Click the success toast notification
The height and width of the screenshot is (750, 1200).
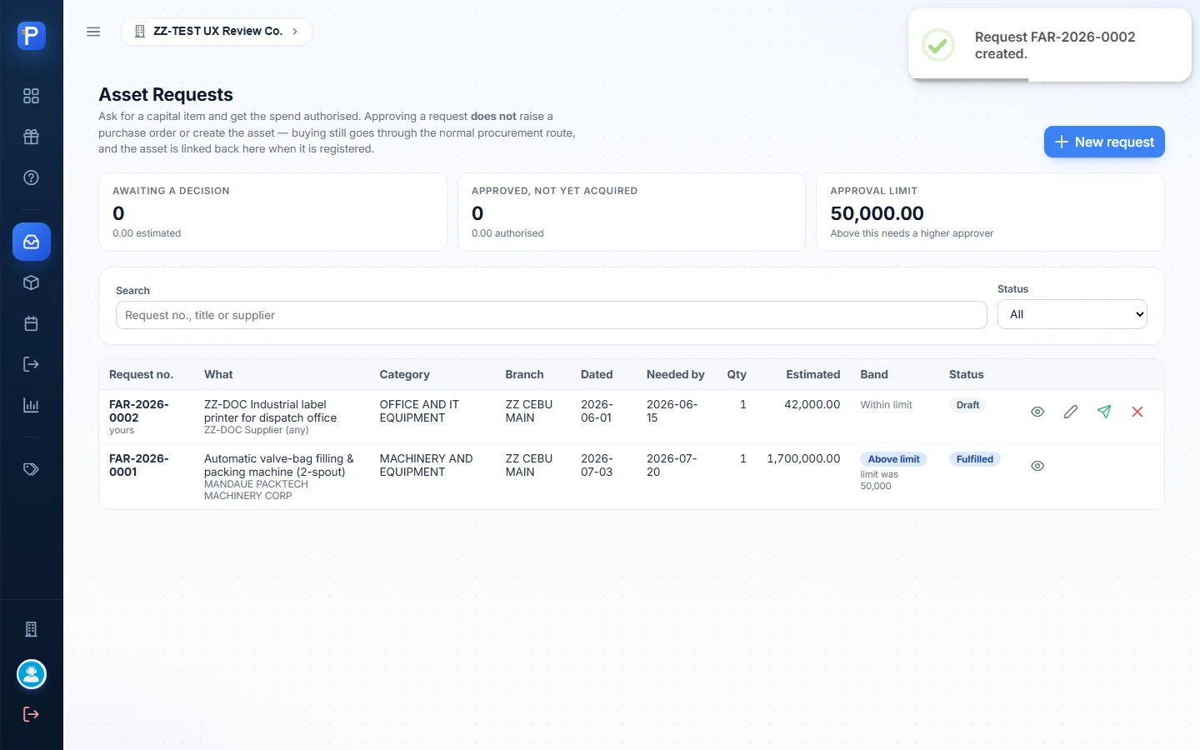pyautogui.click(x=1050, y=45)
